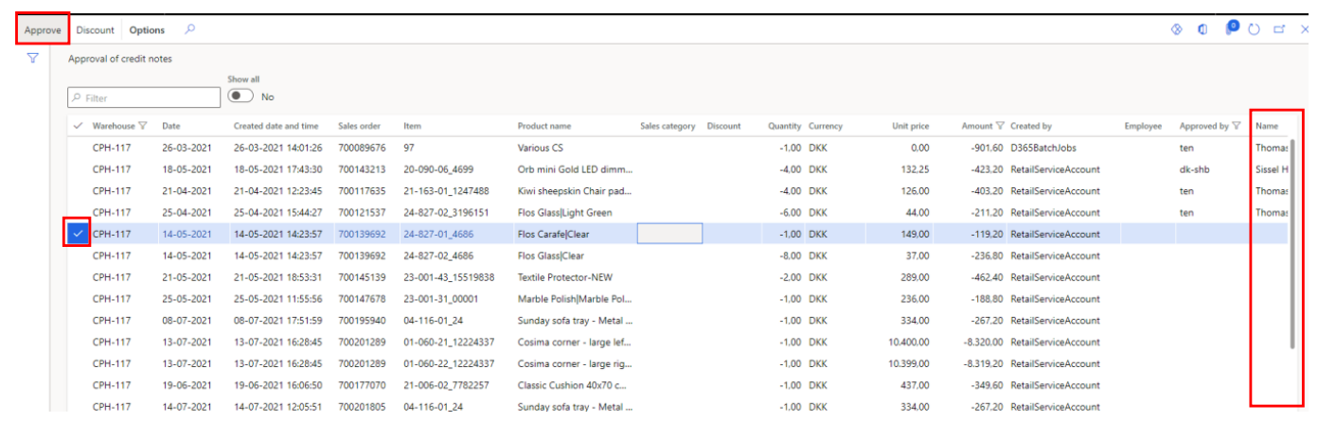
Task: Click the Power Apps diamond icon
Action: (x=1177, y=29)
